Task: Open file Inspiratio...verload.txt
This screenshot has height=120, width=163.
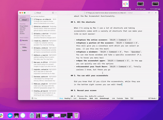Action: pyautogui.click(x=44, y=71)
